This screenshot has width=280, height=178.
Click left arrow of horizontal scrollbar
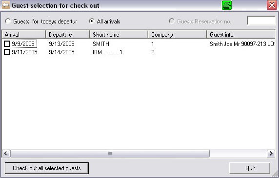6,154
